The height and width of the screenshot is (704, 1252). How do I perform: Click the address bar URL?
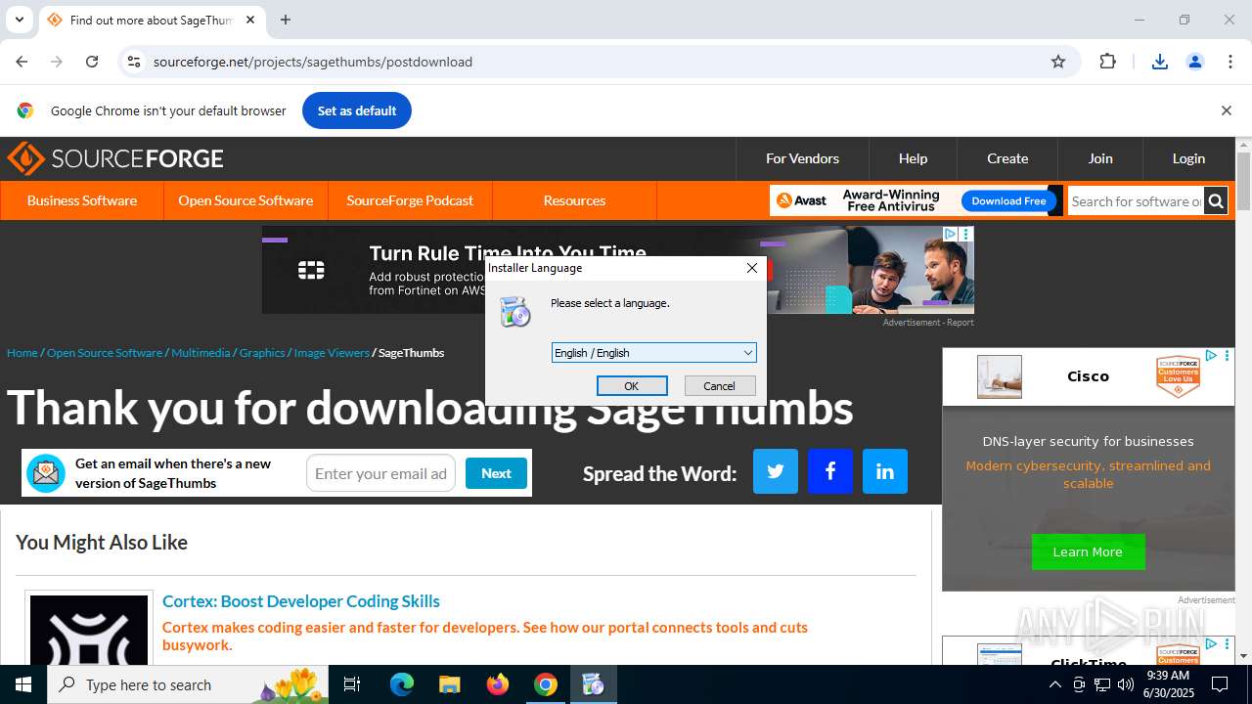313,62
